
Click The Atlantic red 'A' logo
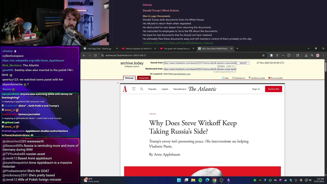[125, 89]
